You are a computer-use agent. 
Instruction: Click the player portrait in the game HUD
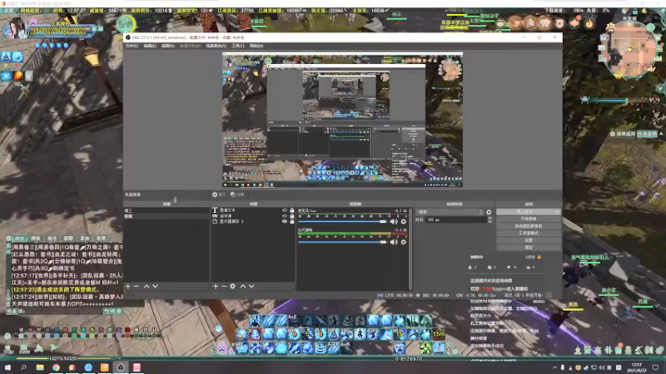[x=14, y=28]
